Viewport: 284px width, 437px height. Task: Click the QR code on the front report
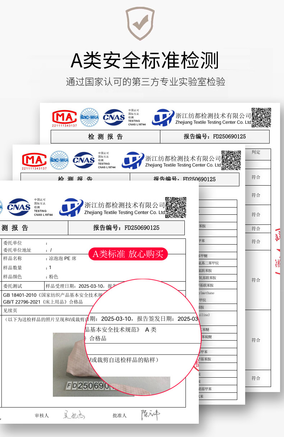pyautogui.click(x=175, y=207)
